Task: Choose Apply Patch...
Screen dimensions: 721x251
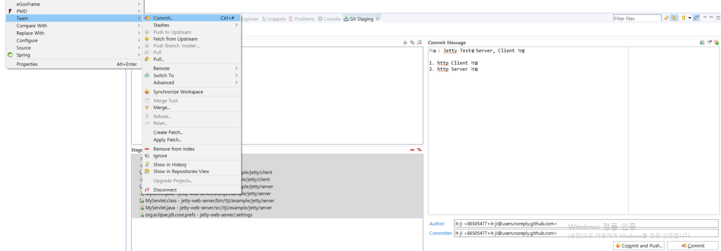Action: (192, 140)
